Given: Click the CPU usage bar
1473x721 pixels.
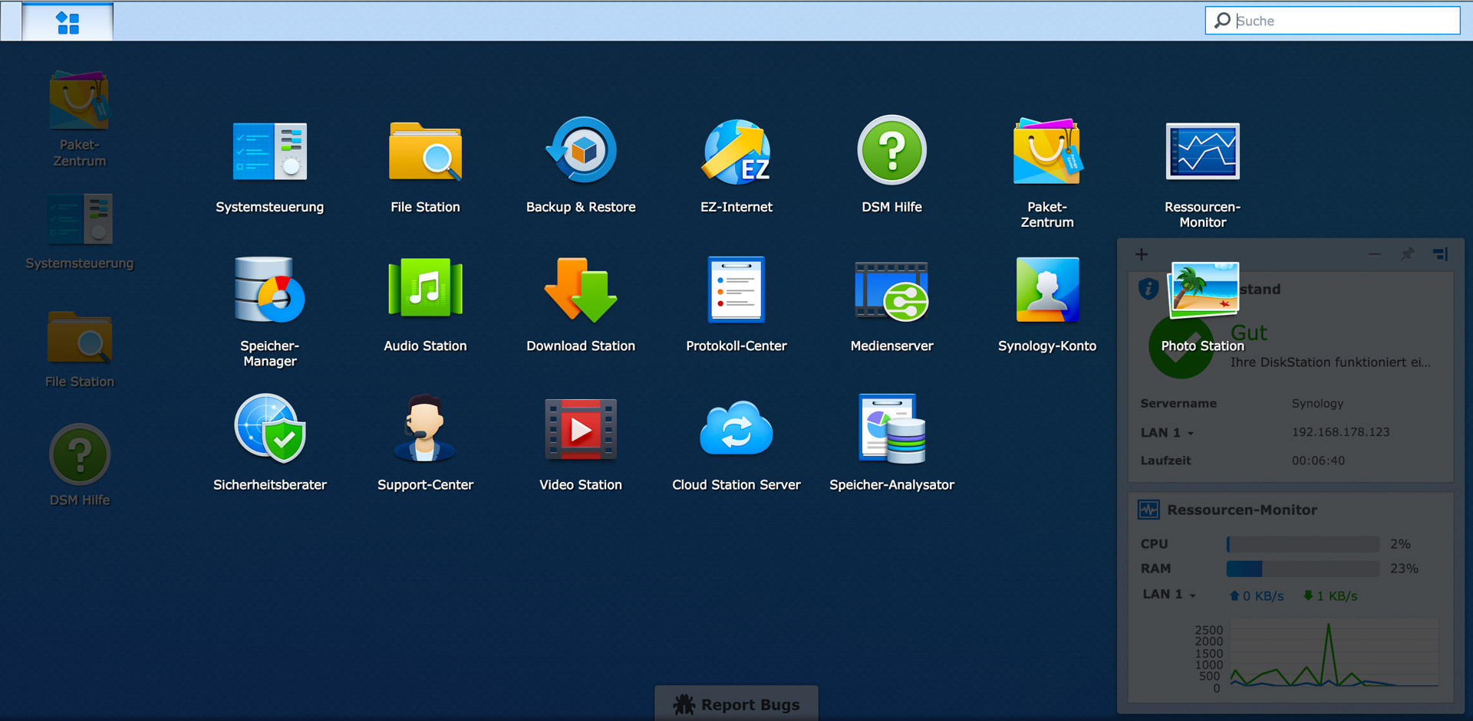Looking at the screenshot, I should (1303, 544).
